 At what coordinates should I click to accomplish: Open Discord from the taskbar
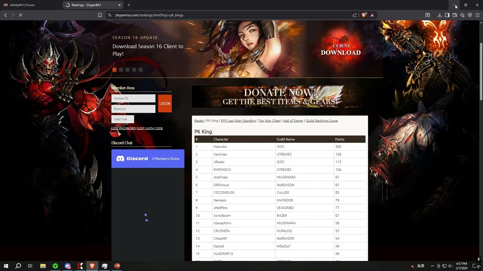(68, 266)
